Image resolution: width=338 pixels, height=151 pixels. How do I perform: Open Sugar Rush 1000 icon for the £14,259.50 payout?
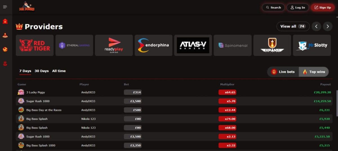tap(21, 101)
